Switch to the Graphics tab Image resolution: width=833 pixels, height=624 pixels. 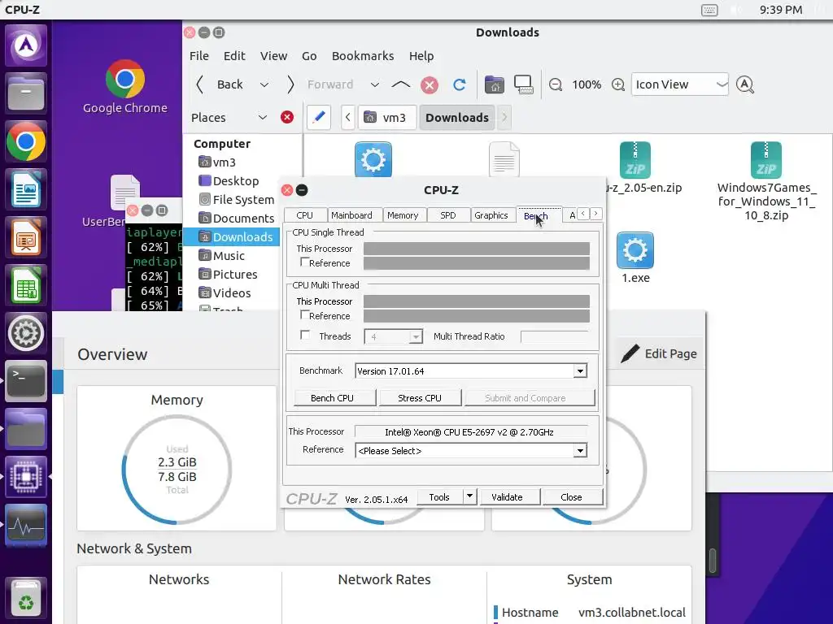(x=491, y=214)
